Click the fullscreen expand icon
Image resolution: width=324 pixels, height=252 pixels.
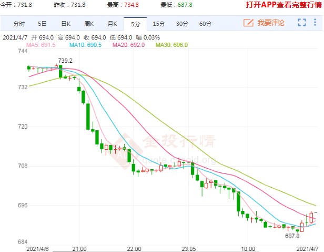click(302, 22)
